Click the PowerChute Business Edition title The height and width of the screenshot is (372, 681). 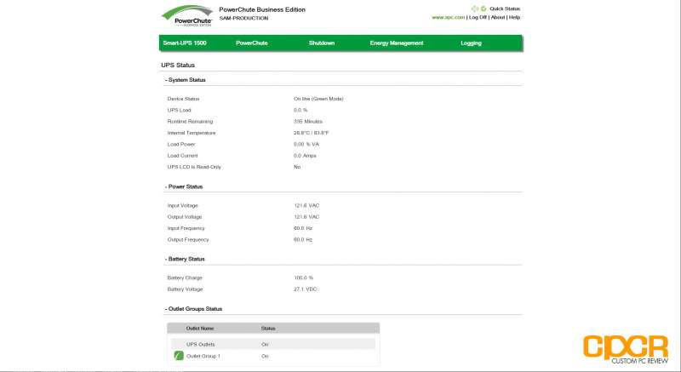click(x=262, y=9)
